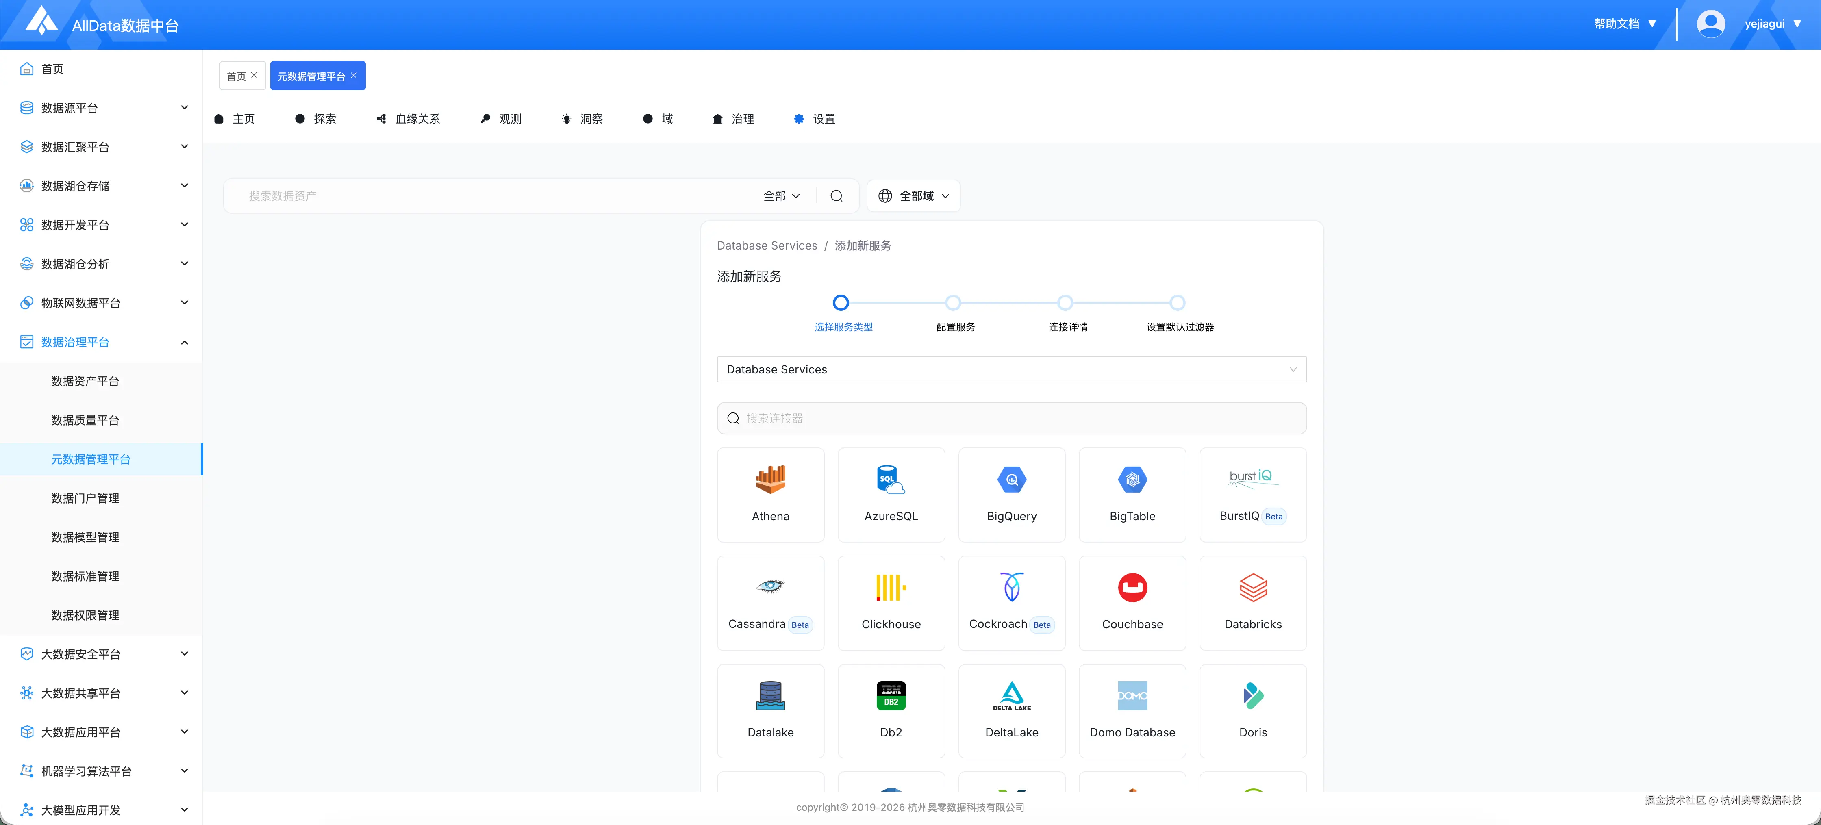
Task: Select the BigTable connector icon
Action: 1132,480
